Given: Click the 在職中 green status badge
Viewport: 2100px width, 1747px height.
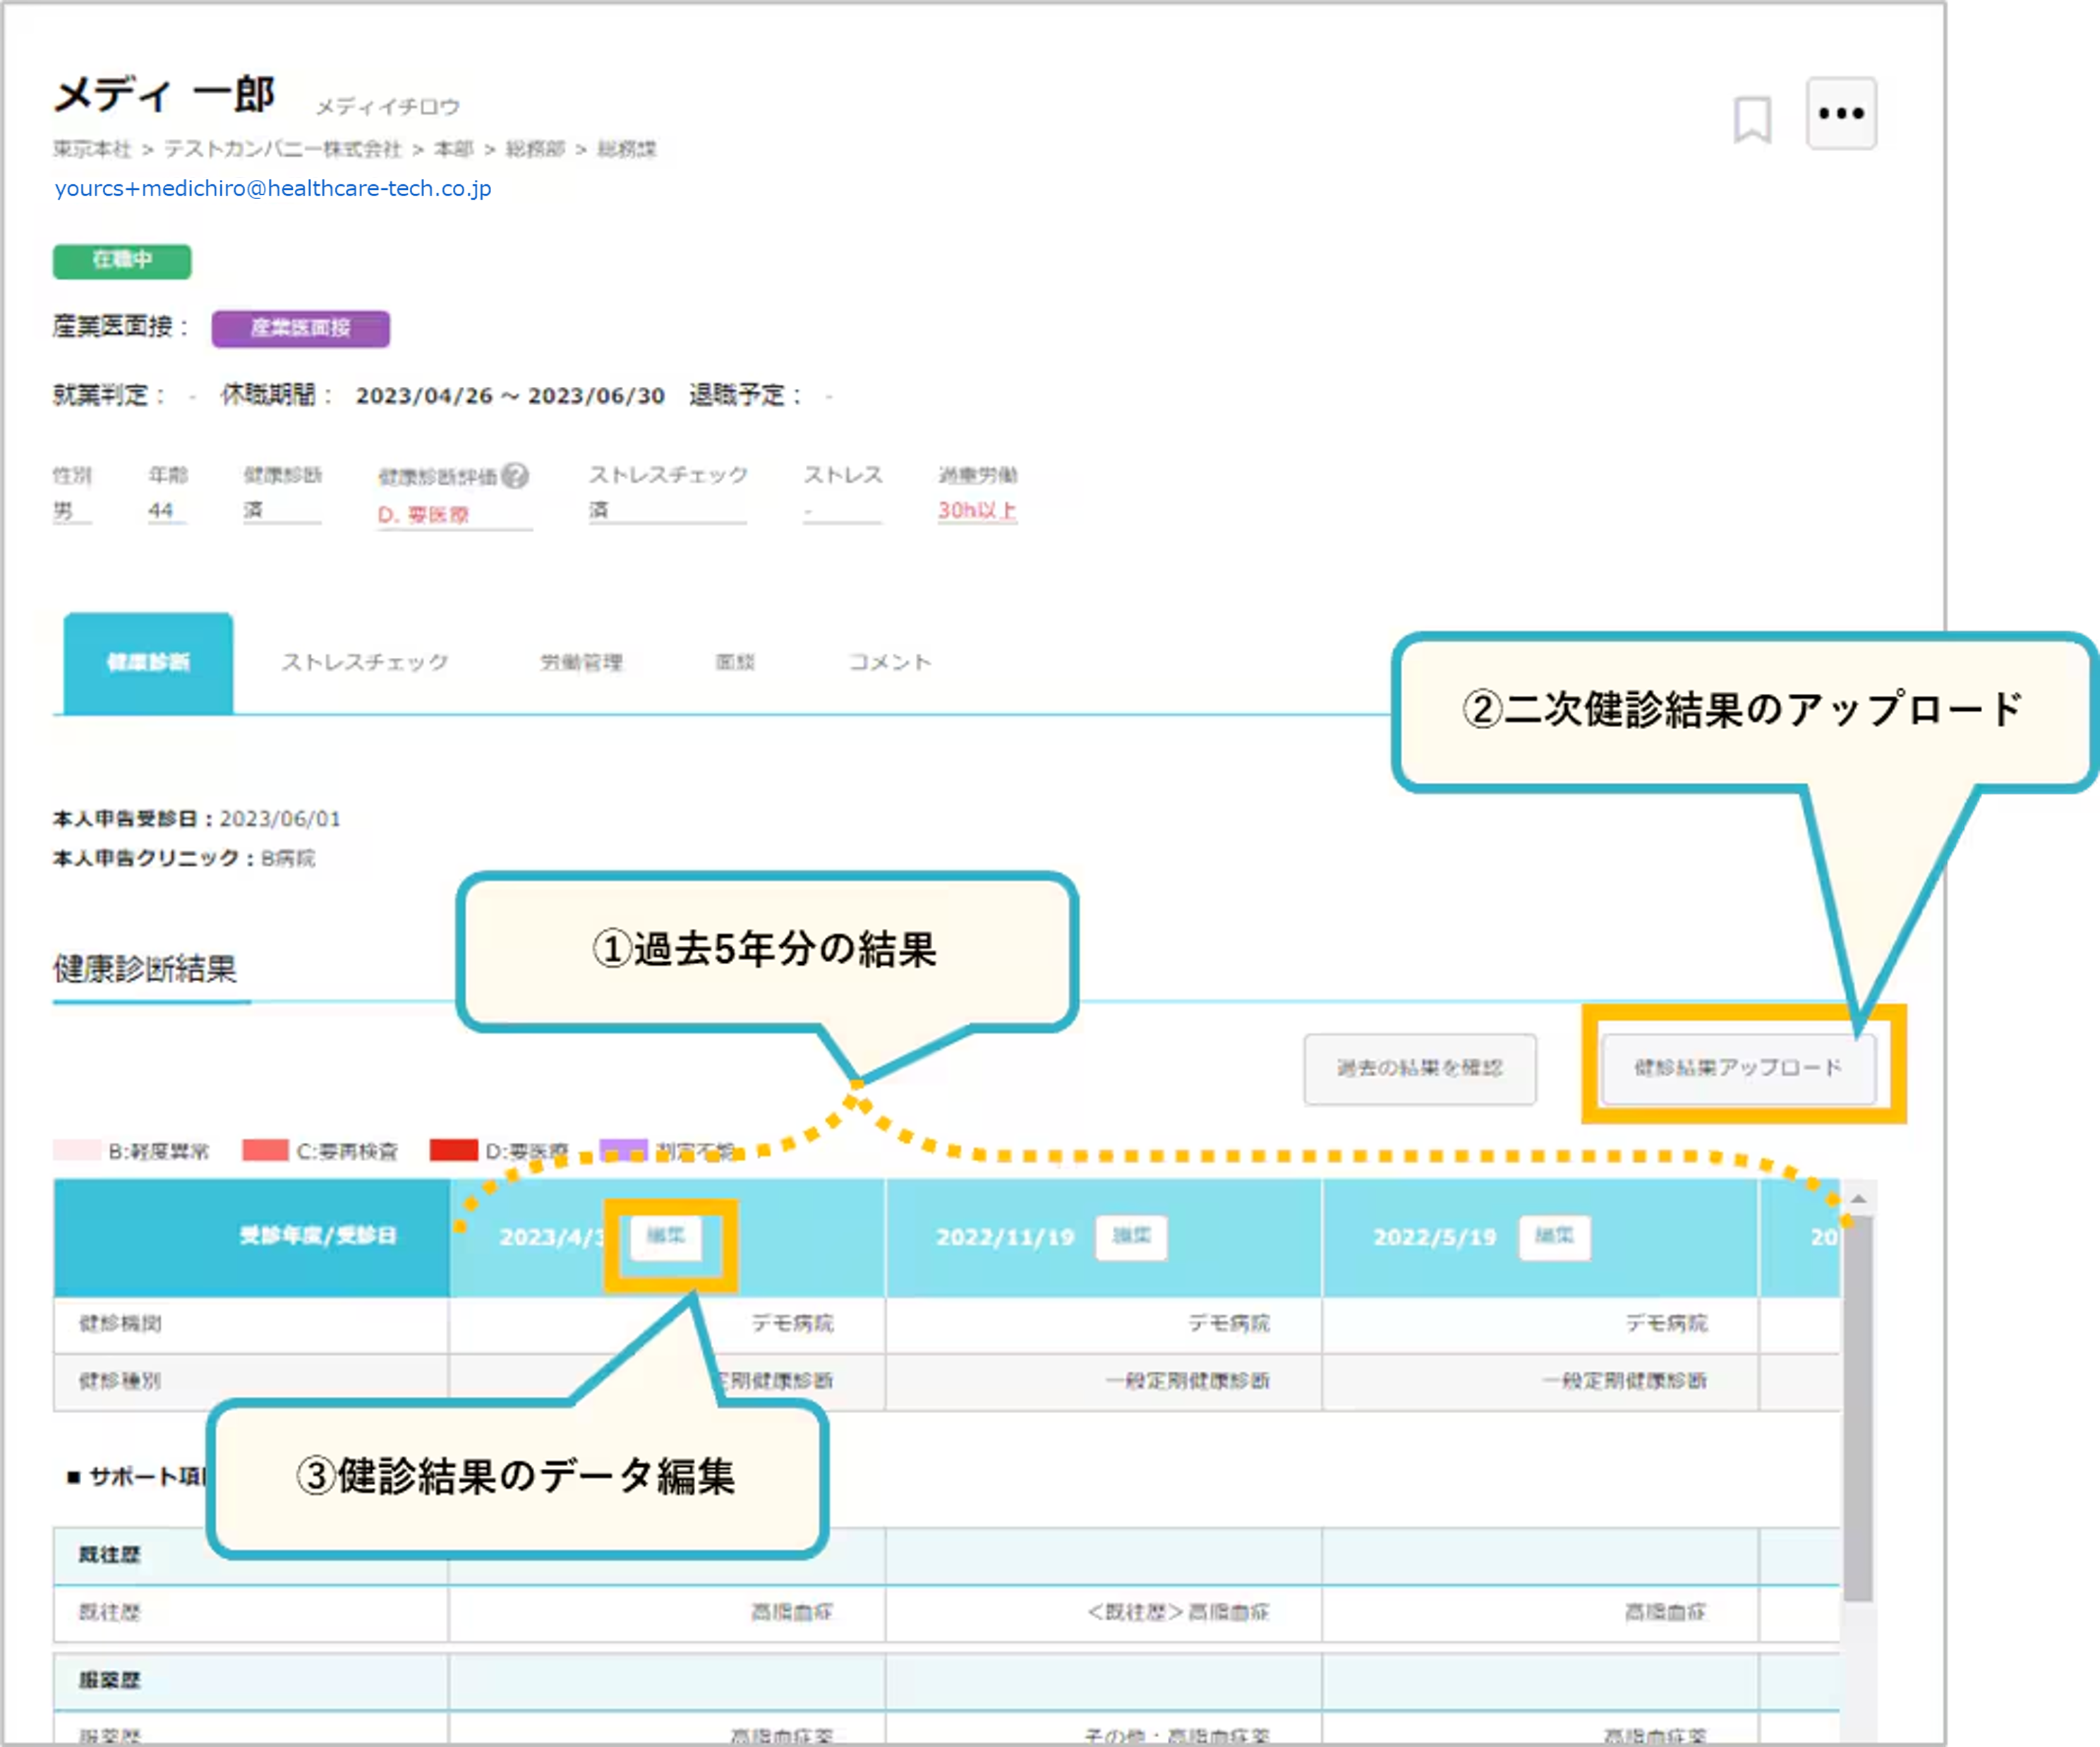Looking at the screenshot, I should [122, 260].
